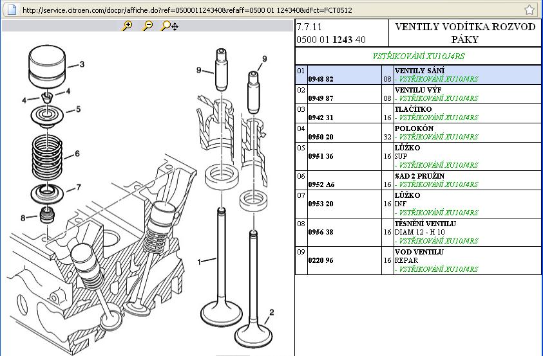Viewport: 543px width, 356px height.
Task: Click callout number 8 in diagram
Action: [23, 218]
